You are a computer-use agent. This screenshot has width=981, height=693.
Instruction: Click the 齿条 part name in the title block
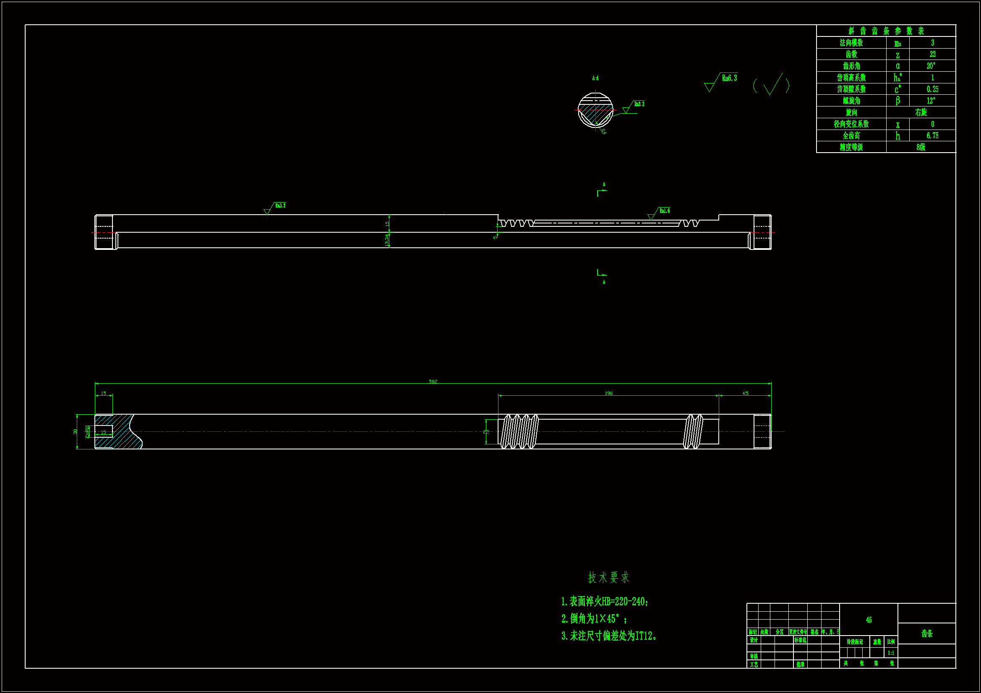pyautogui.click(x=926, y=633)
